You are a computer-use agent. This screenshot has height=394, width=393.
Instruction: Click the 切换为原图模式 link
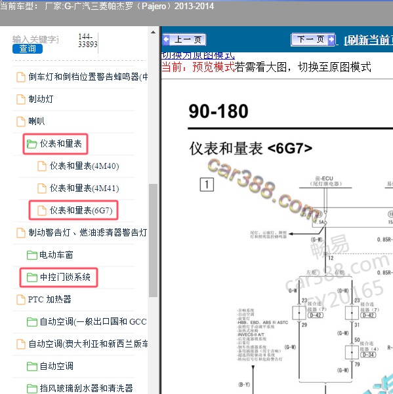coord(197,55)
